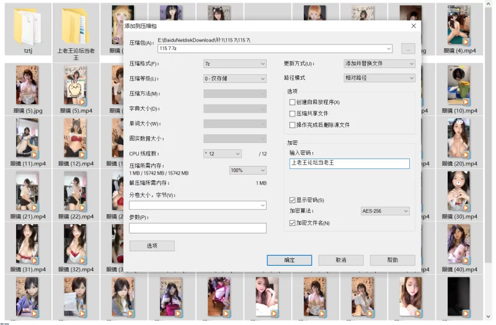
Task: Open the 压缩格式 dropdown showing 7z
Action: click(234, 64)
